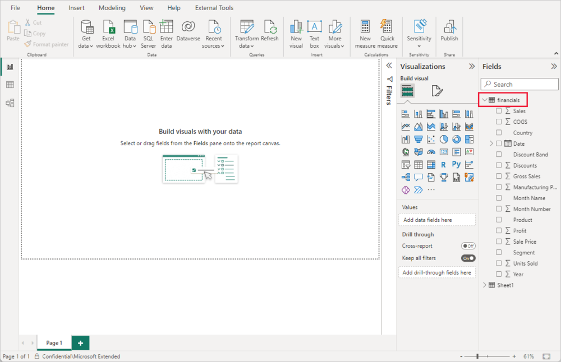The image size is (561, 362).
Task: Select the Waterfall chart visual
Action: 405,139
